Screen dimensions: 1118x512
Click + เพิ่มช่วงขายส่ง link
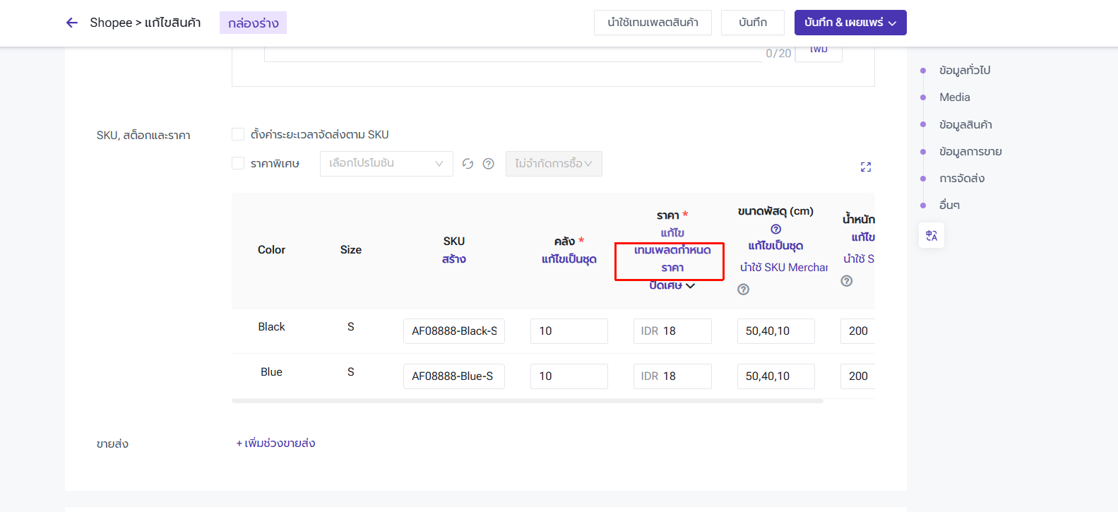[x=275, y=443]
